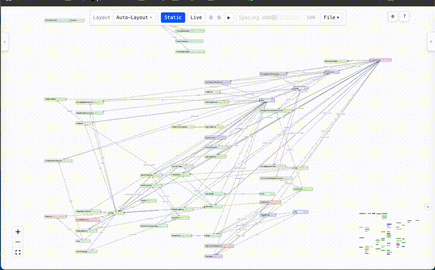This screenshot has width=435, height=270.
Task: Click the zoom out minus button
Action: (x=18, y=242)
